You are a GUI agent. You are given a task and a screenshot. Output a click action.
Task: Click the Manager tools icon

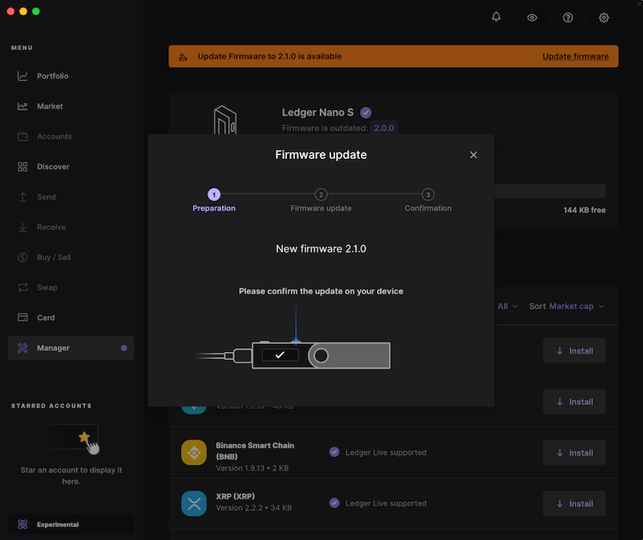tap(23, 348)
